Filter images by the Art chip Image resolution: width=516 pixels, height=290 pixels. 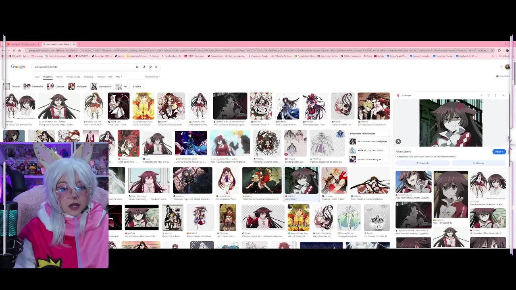122,86
